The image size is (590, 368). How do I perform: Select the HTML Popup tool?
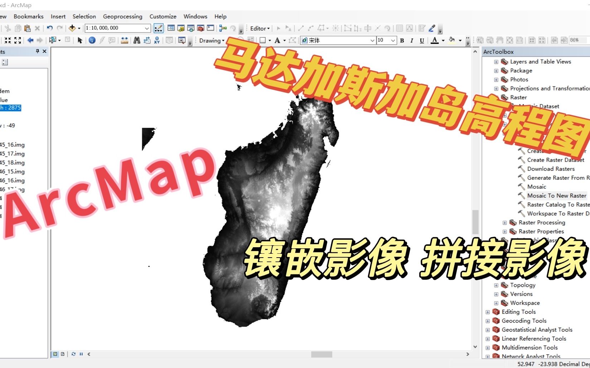(112, 40)
